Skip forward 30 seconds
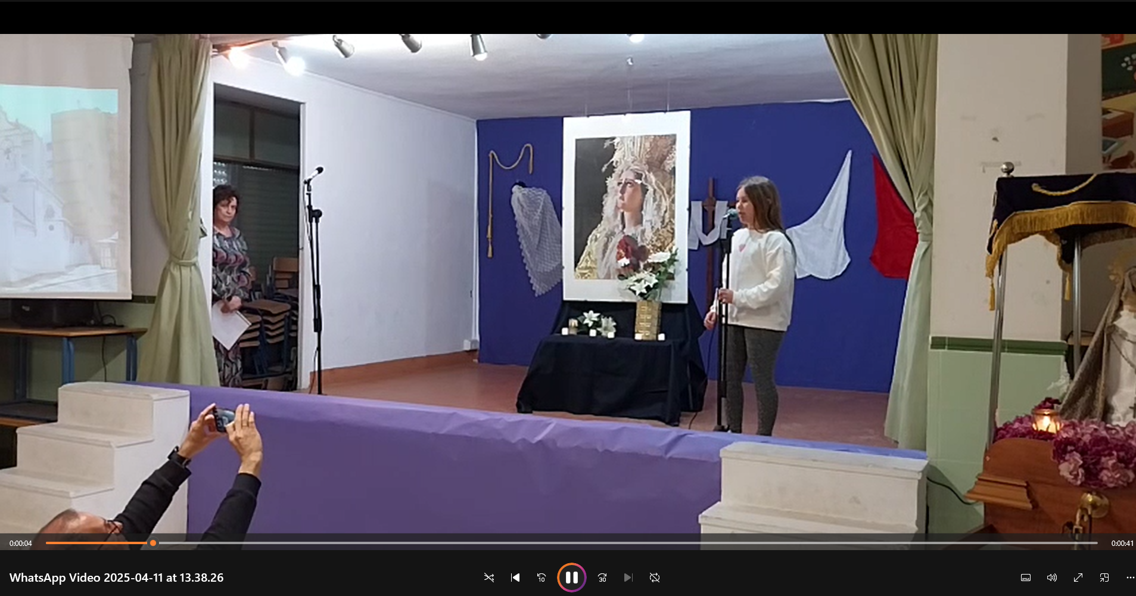1136x596 pixels. click(x=602, y=578)
